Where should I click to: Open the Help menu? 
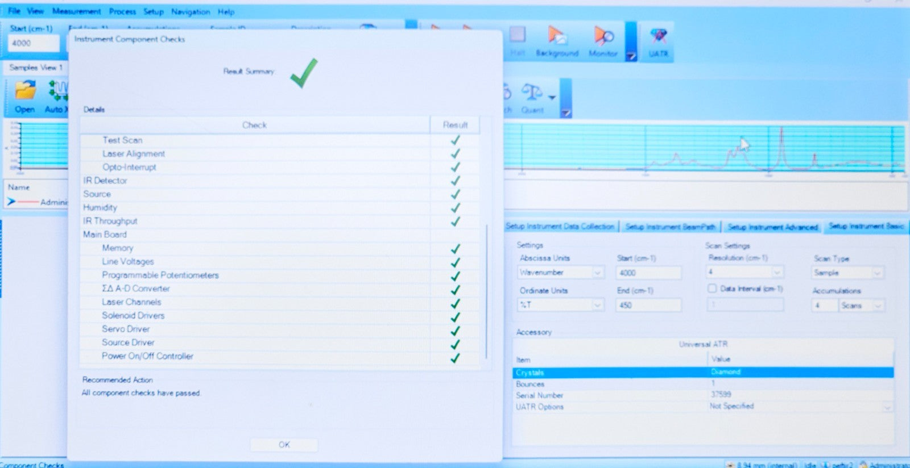click(x=226, y=11)
